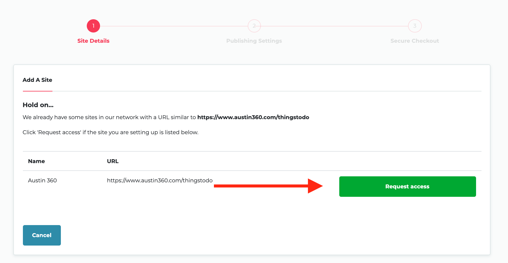Cancel adding the site
Screen dimensions: 508x263
42,235
